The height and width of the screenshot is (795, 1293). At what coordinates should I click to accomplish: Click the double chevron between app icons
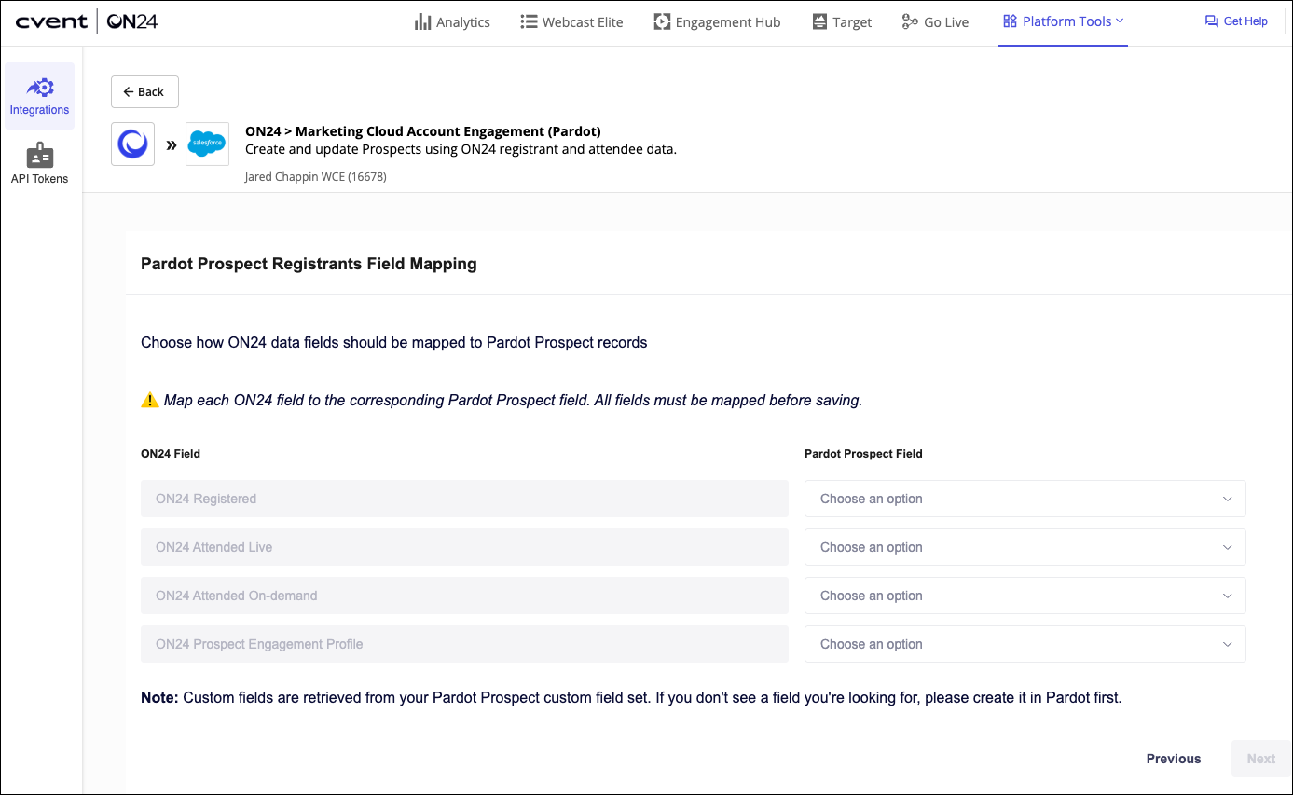pos(172,145)
